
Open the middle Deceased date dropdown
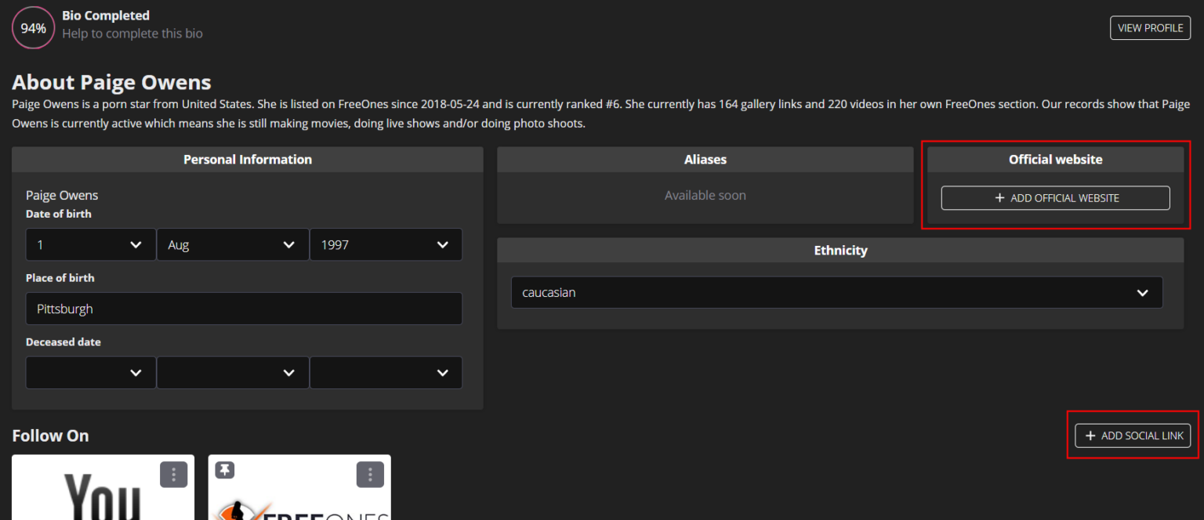[232, 373]
